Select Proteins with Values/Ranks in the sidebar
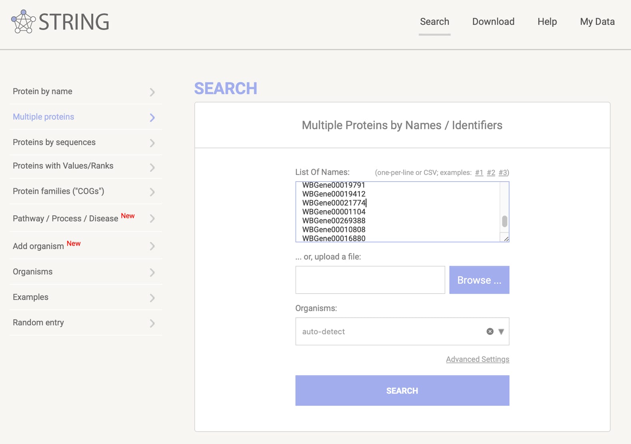The height and width of the screenshot is (444, 631). pos(63,166)
